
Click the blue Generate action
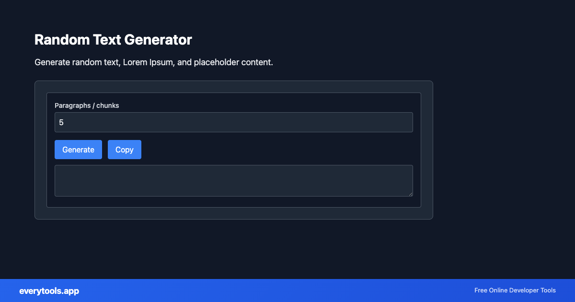pos(78,150)
